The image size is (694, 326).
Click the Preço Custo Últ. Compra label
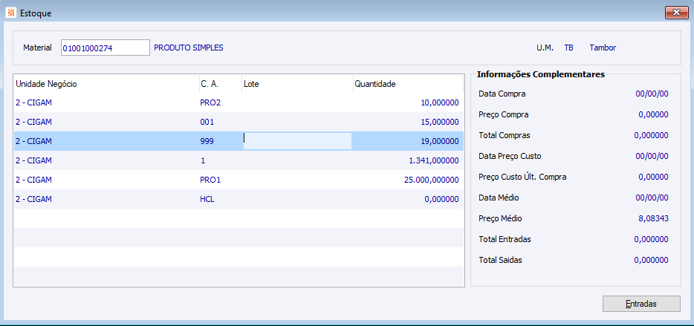(x=522, y=177)
